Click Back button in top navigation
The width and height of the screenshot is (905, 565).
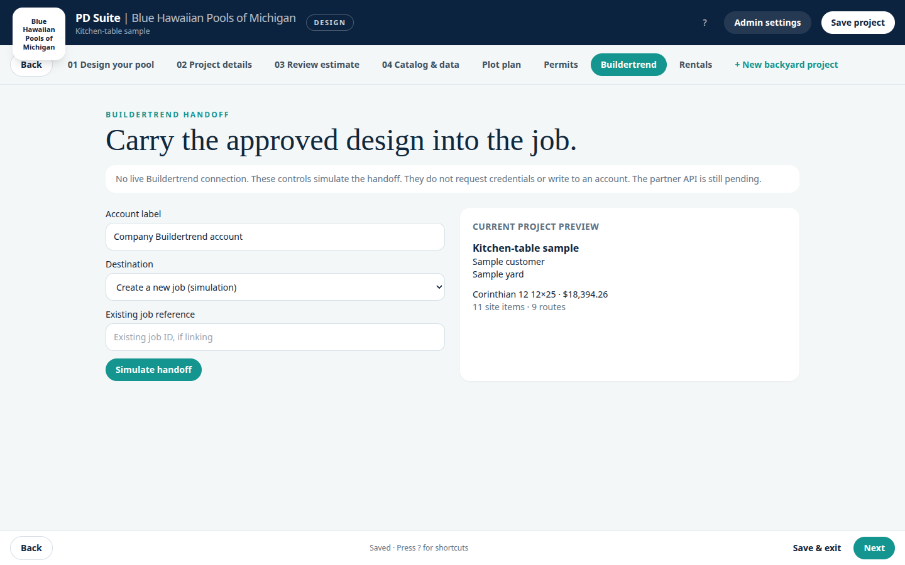point(31,65)
